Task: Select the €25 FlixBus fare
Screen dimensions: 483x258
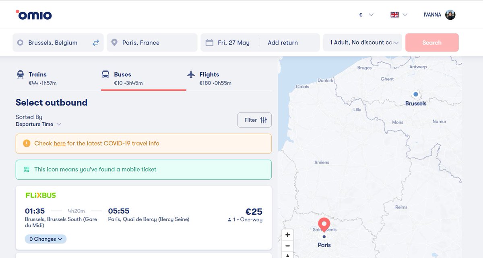Action: point(254,212)
